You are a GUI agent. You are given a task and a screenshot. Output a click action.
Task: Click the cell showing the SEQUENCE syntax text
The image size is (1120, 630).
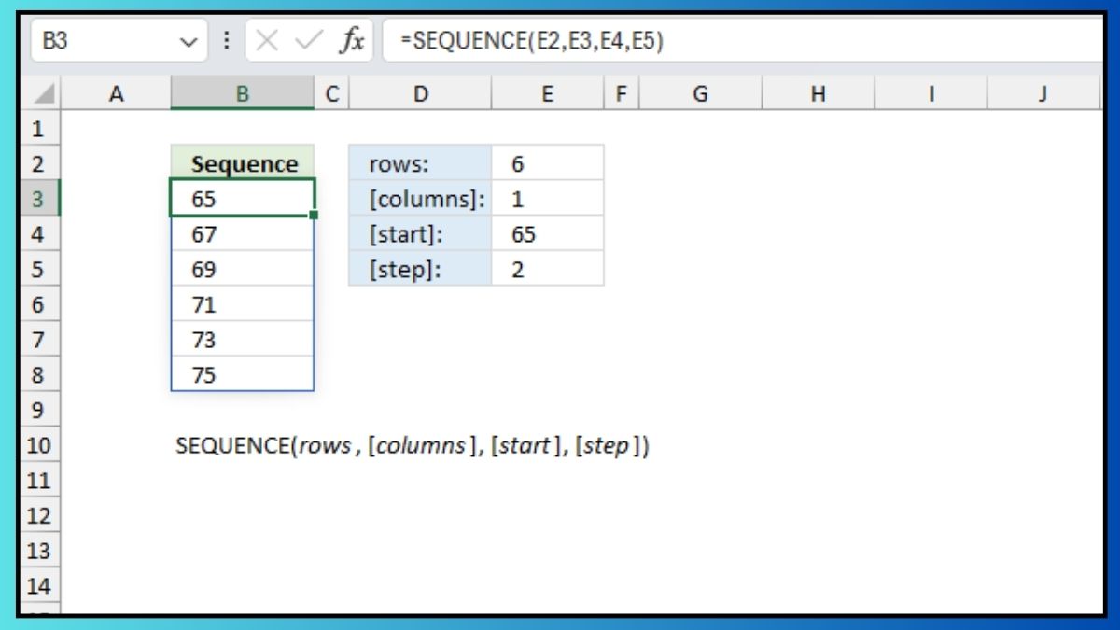[x=411, y=446]
